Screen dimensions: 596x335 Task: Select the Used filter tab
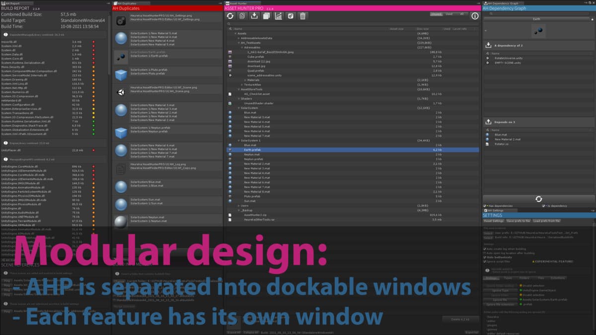click(448, 14)
